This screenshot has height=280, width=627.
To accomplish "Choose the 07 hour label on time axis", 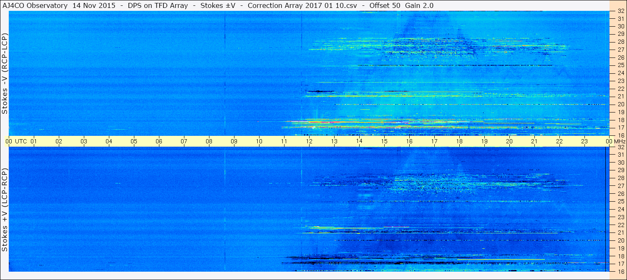I will pos(184,141).
